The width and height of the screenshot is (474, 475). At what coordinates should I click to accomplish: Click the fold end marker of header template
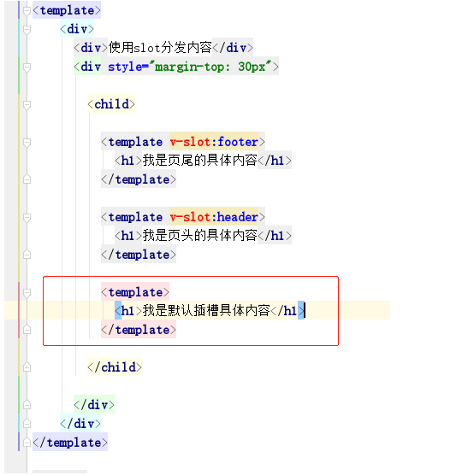pos(27,255)
